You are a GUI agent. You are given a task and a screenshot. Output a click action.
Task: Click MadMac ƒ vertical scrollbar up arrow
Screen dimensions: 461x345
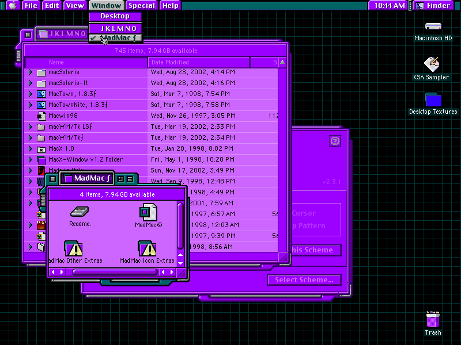(x=180, y=255)
